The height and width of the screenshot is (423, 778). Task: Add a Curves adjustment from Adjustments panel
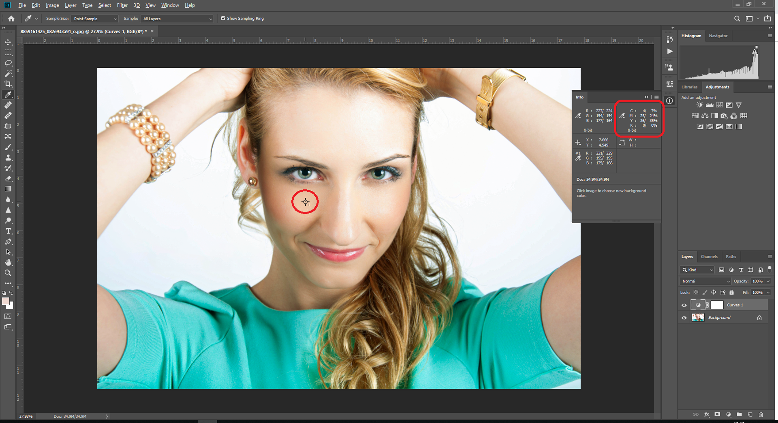point(719,105)
